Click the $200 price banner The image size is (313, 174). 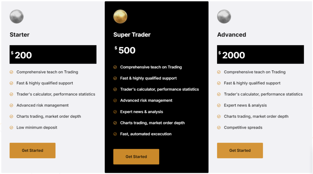click(x=53, y=55)
